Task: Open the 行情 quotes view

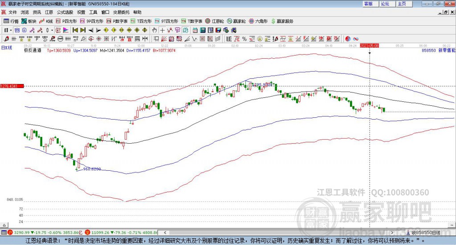Action: (11, 21)
